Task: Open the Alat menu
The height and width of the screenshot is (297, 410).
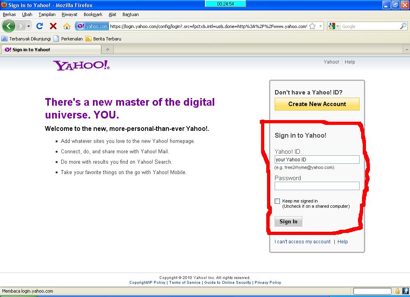Action: click(x=113, y=14)
